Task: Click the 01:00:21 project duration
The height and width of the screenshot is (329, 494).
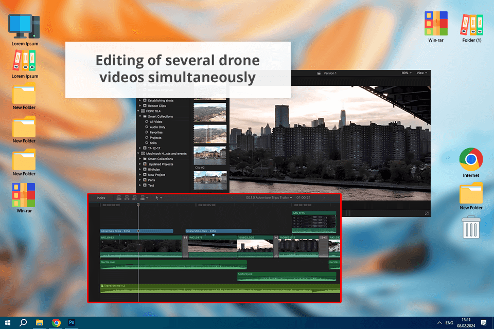Action: 303,198
